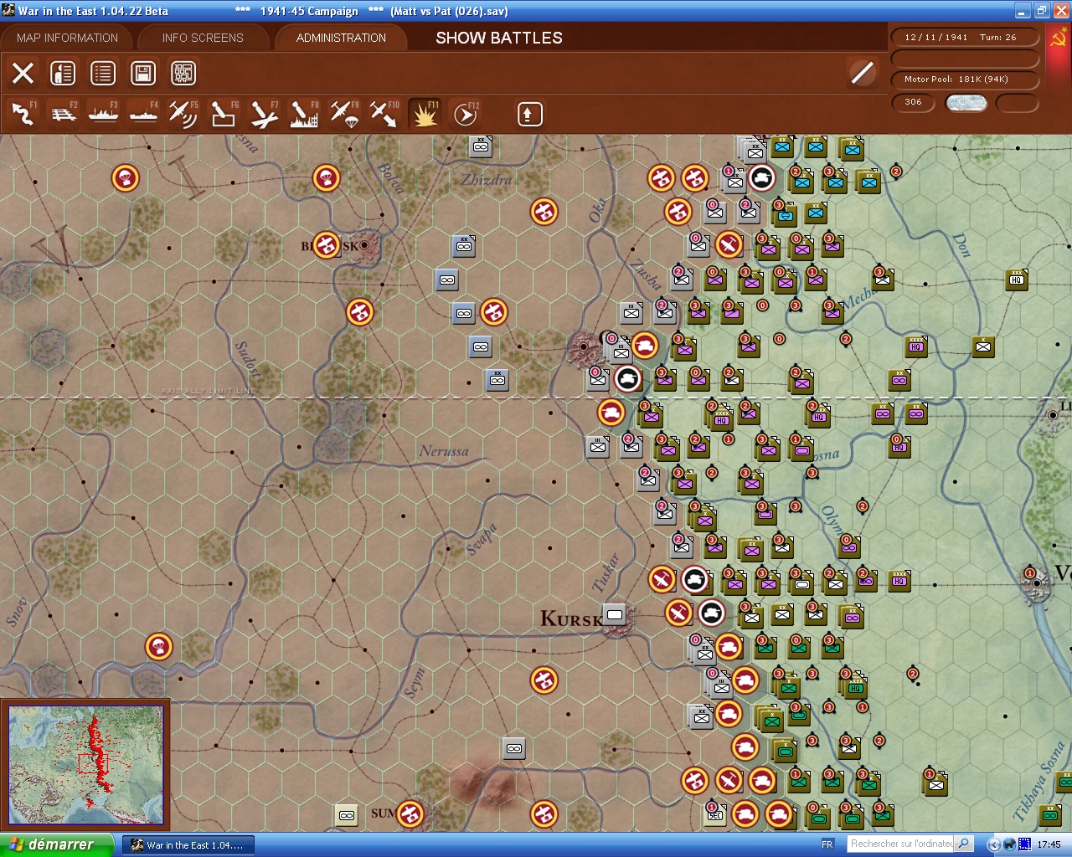Click the floppy disk save game icon
1072x857 pixels.
[x=143, y=74]
